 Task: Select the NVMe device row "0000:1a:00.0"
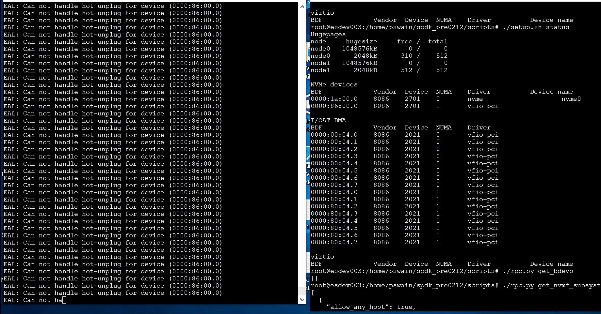point(334,99)
